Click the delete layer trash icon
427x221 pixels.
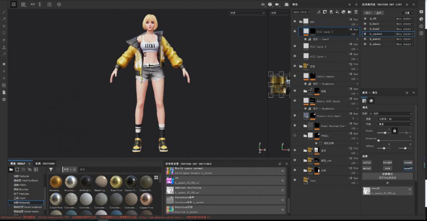[x=356, y=12]
